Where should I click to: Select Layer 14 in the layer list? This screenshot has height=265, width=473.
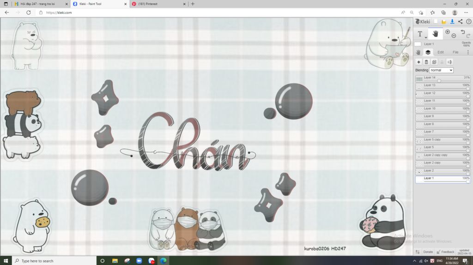point(443,78)
